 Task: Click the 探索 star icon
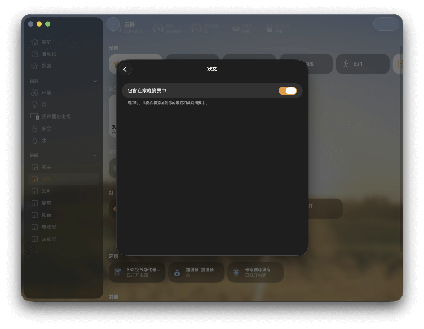pyautogui.click(x=35, y=66)
